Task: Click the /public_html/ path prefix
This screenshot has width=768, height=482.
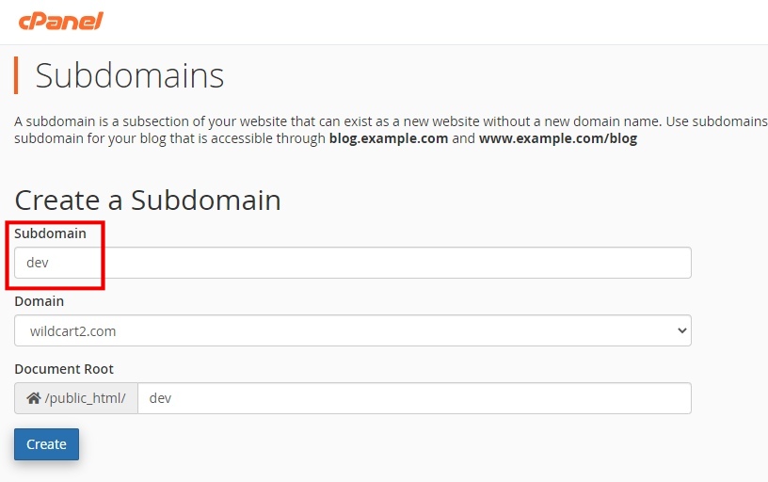Action: pyautogui.click(x=85, y=398)
